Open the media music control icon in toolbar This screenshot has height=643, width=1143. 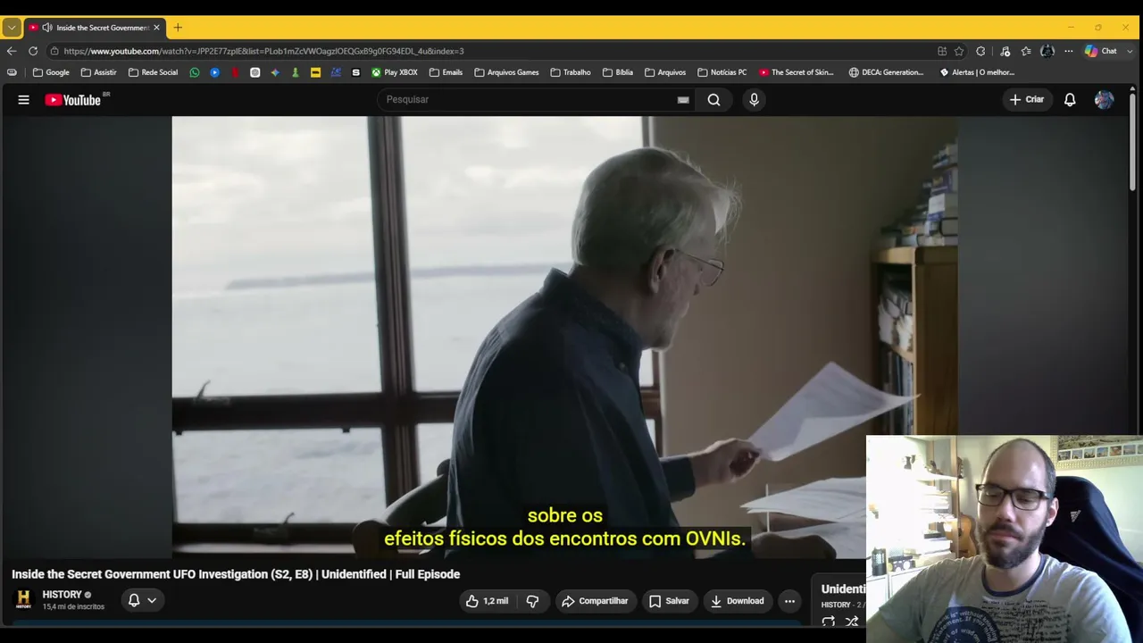coord(1005,51)
